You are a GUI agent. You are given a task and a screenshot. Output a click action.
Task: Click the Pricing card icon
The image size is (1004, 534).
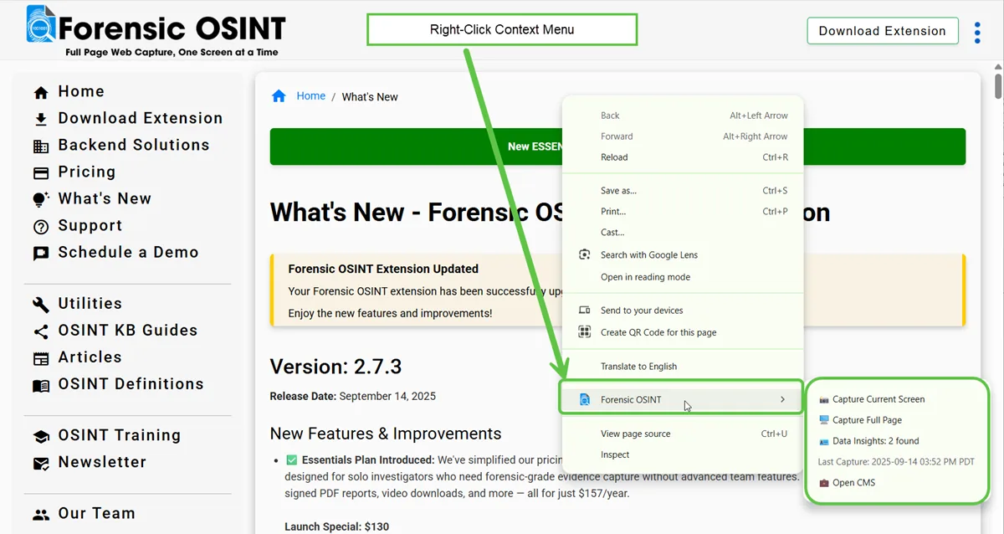pos(40,172)
